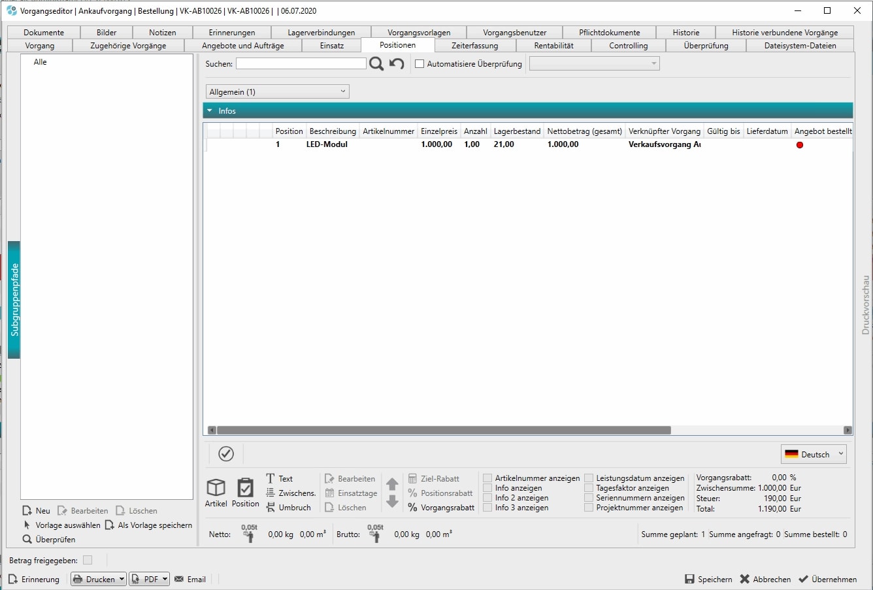Select Alle in subgroup list
Screen dimensions: 873x590
click(41, 61)
